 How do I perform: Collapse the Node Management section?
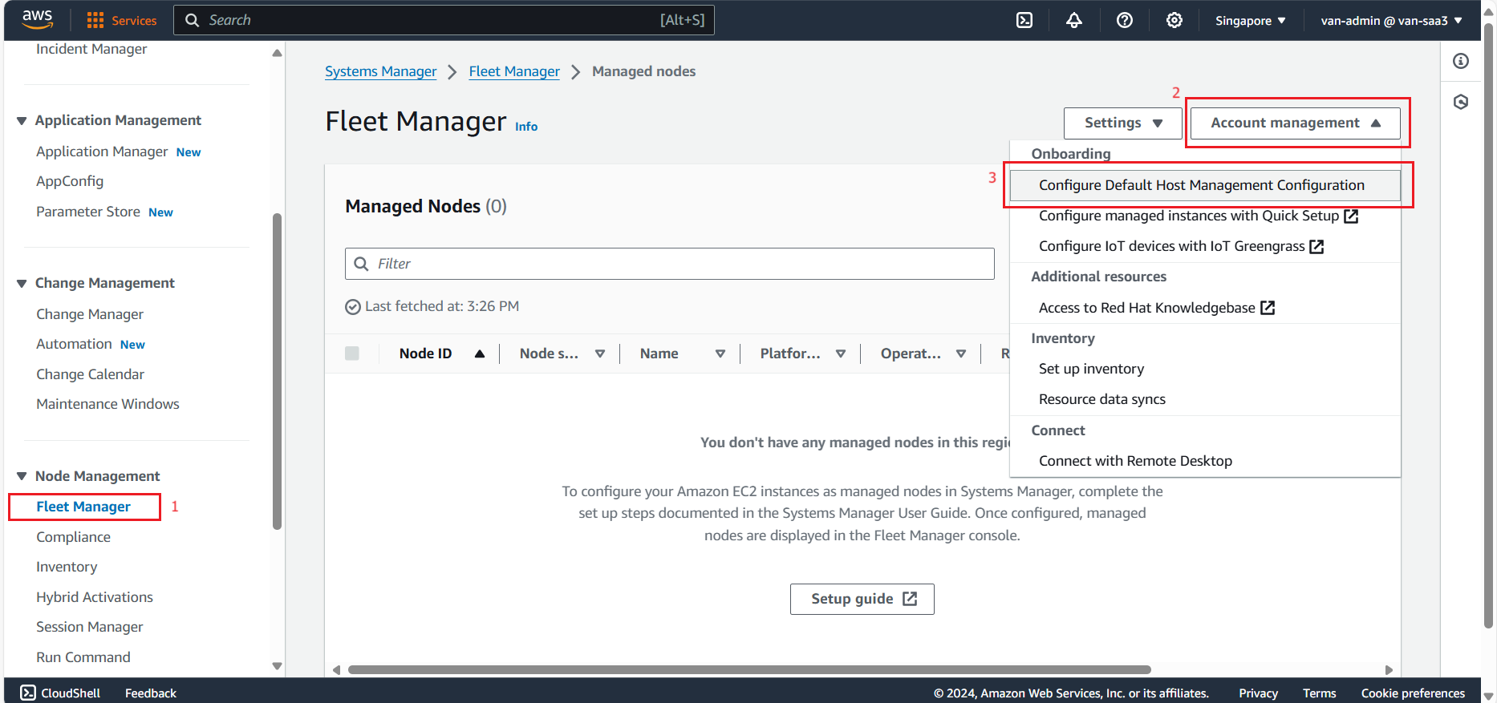[22, 476]
